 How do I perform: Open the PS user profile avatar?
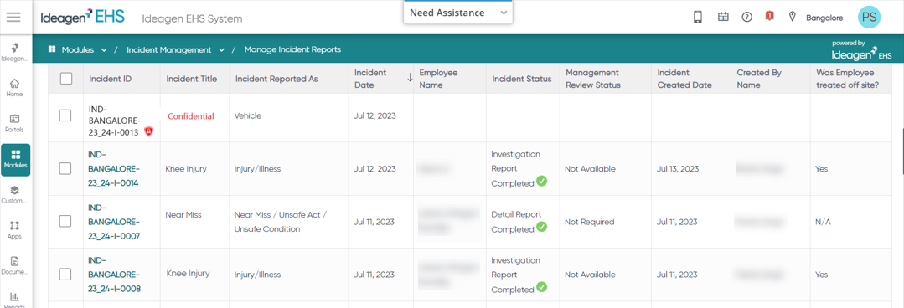point(869,18)
